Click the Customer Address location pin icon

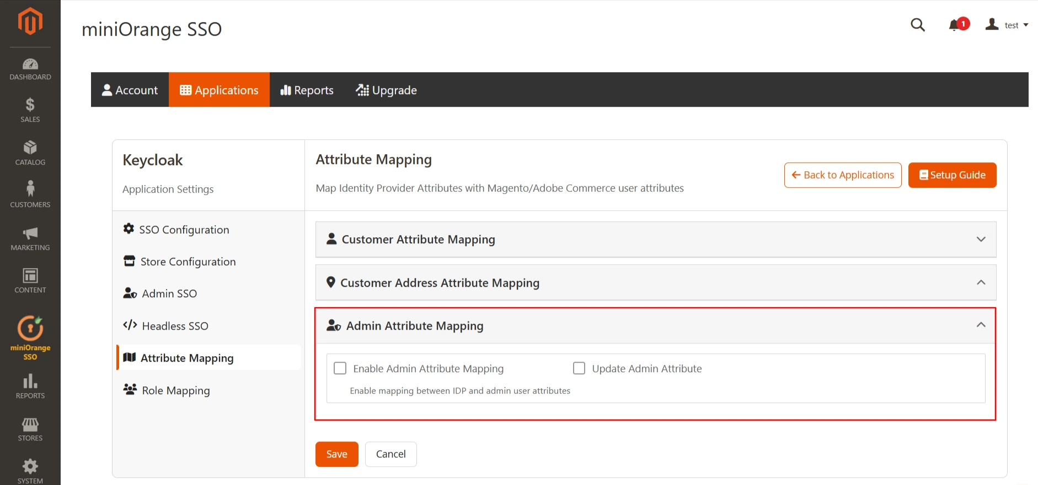(x=331, y=282)
